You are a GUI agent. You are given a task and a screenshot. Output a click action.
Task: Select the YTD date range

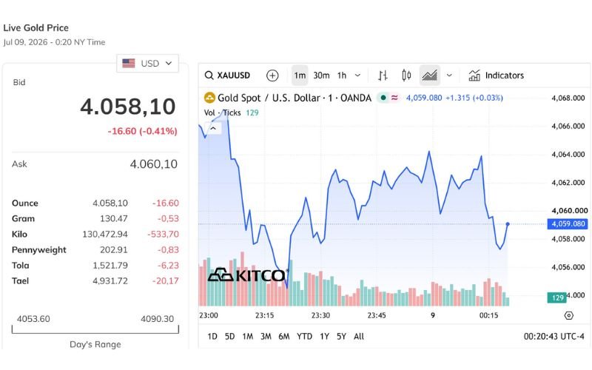coord(304,337)
